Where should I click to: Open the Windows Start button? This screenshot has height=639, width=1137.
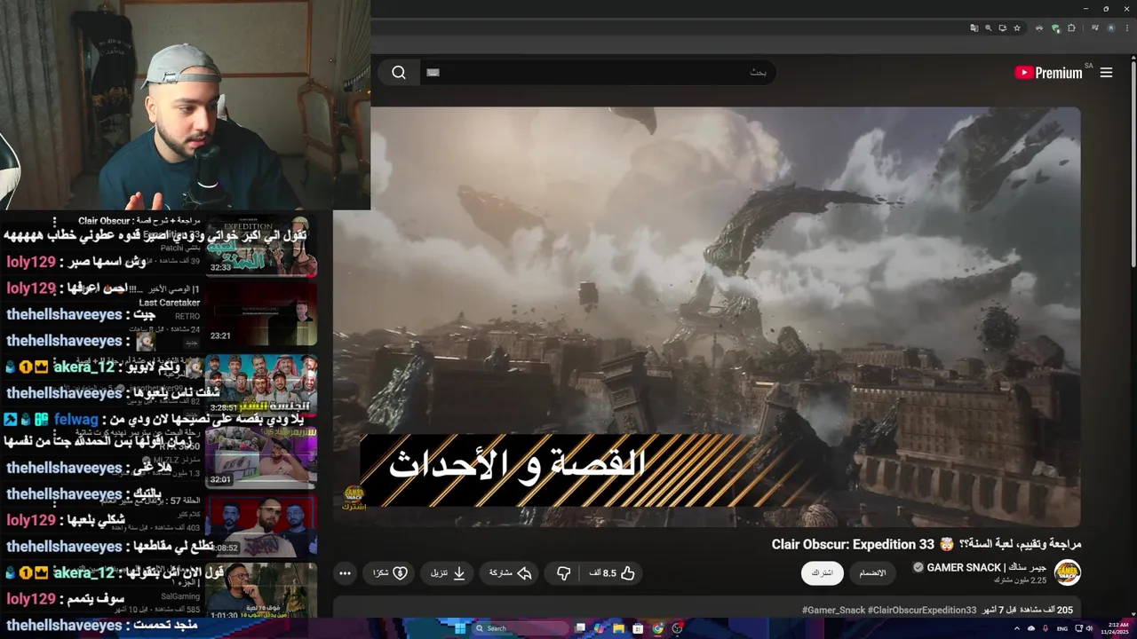pos(460,628)
